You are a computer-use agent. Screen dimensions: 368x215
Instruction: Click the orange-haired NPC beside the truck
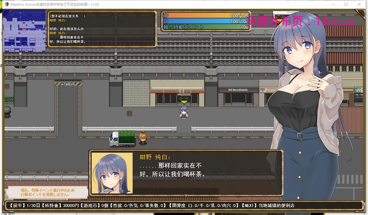pyautogui.click(x=143, y=139)
